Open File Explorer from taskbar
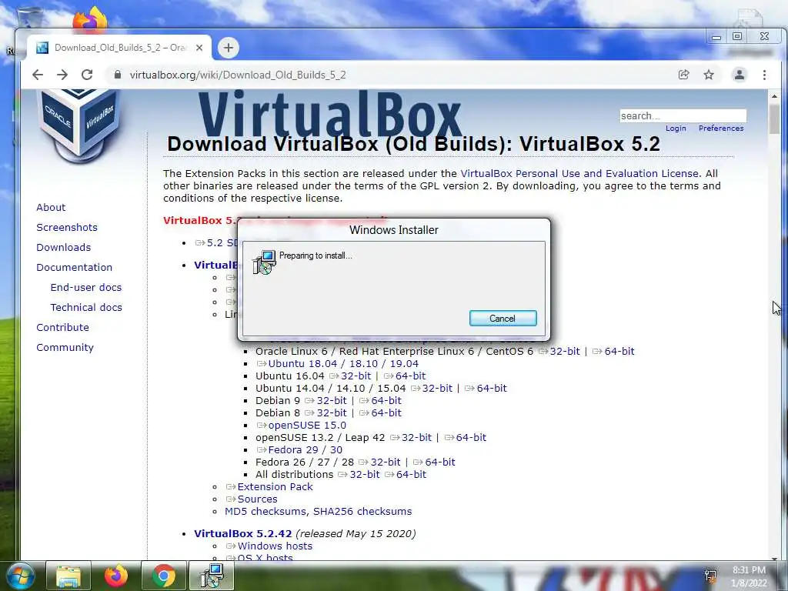 point(68,576)
